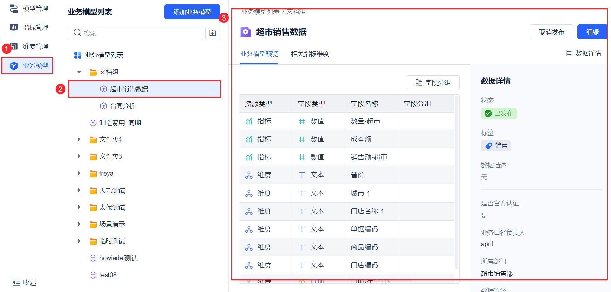This screenshot has width=611, height=292.
Task: Expand the 文件夹3 folder
Action: point(79,156)
